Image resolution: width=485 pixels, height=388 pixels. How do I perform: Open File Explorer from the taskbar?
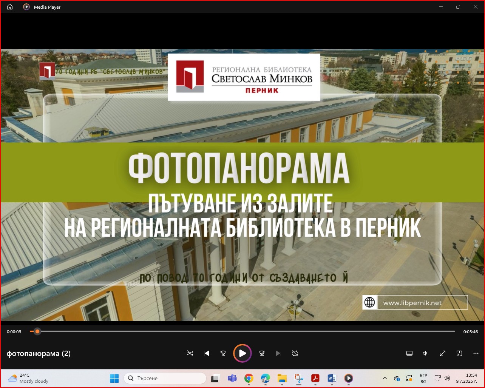(x=282, y=378)
